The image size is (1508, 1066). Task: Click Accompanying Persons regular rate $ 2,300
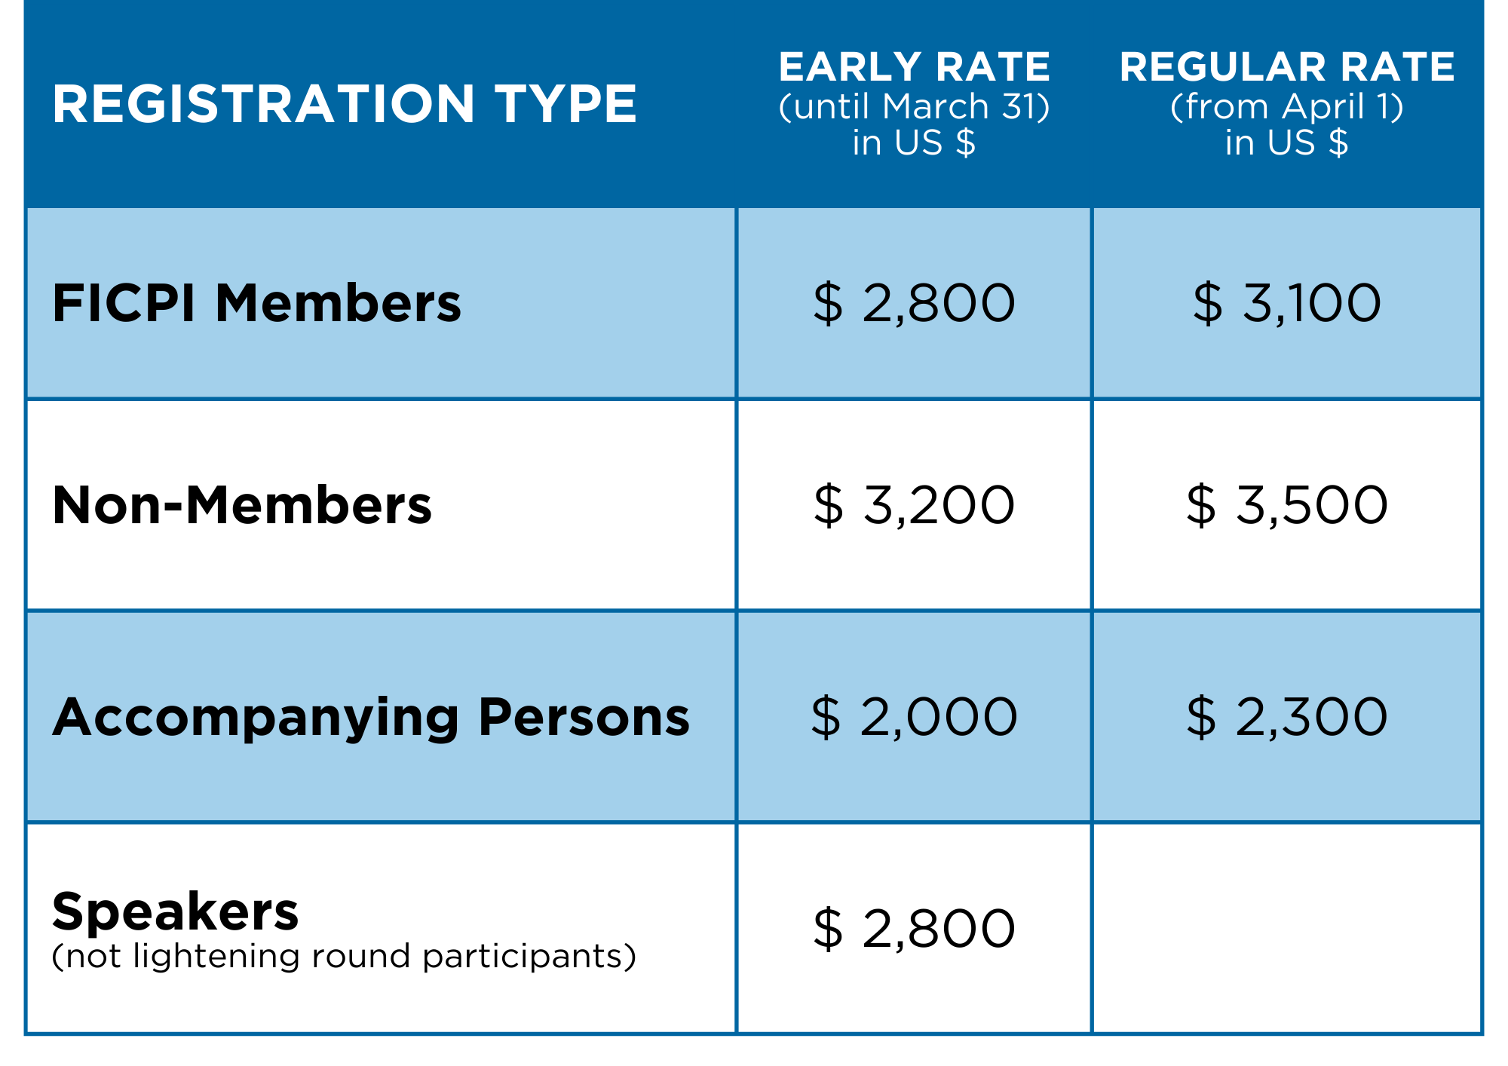tap(1286, 716)
